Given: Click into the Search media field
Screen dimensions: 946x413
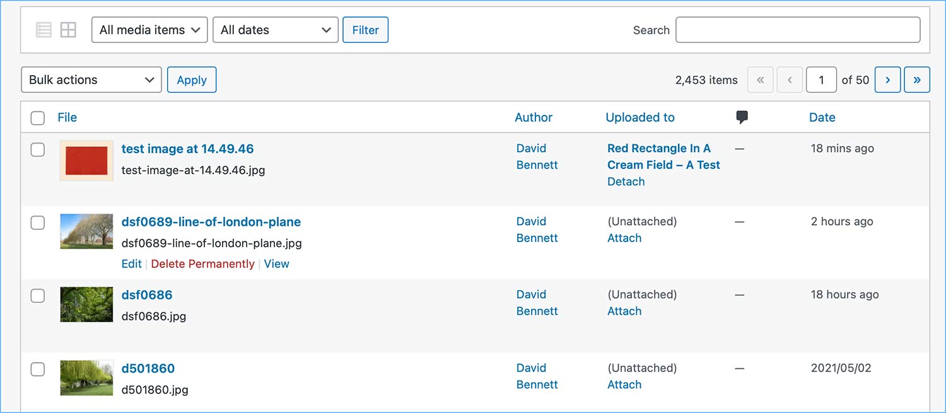Looking at the screenshot, I should tap(798, 30).
